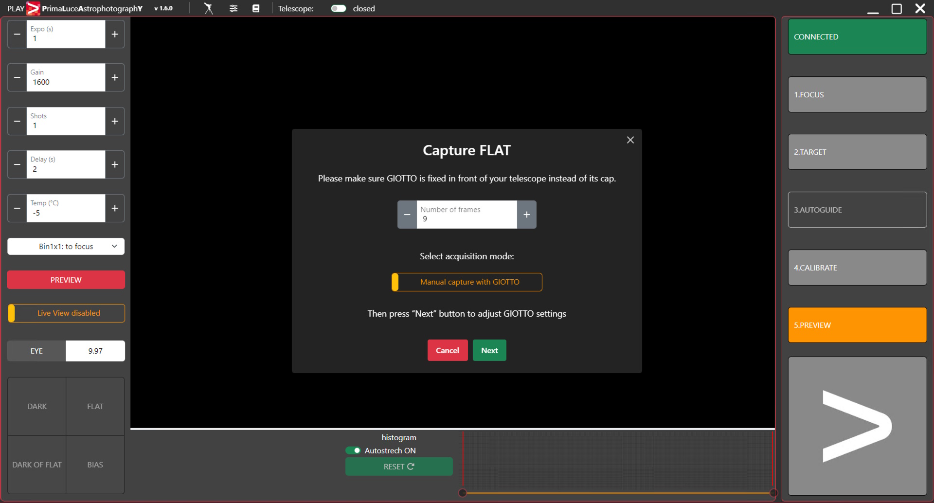This screenshot has width=934, height=503.
Task: Open the settings sliders icon
Action: pyautogui.click(x=233, y=8)
